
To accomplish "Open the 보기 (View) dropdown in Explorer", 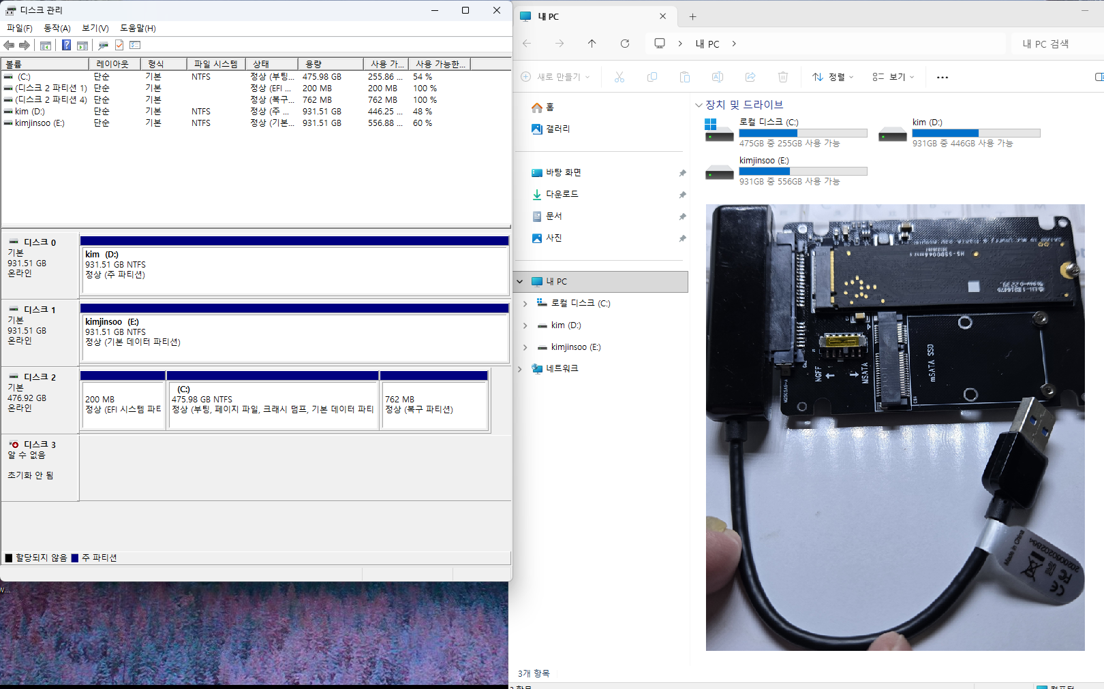I will [x=893, y=78].
